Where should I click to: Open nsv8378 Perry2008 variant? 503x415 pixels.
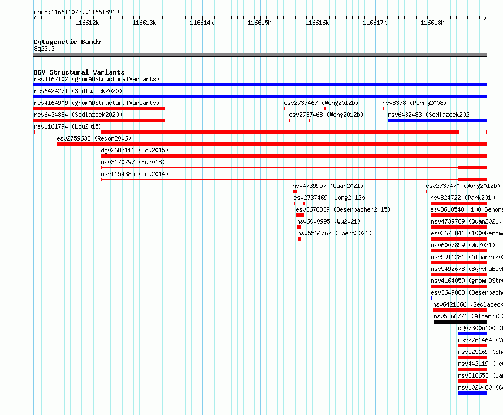[x=414, y=103]
